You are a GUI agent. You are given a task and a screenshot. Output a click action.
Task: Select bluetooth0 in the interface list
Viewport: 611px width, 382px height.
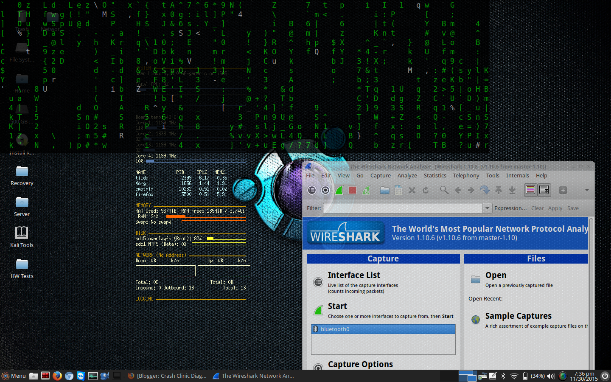tap(383, 329)
